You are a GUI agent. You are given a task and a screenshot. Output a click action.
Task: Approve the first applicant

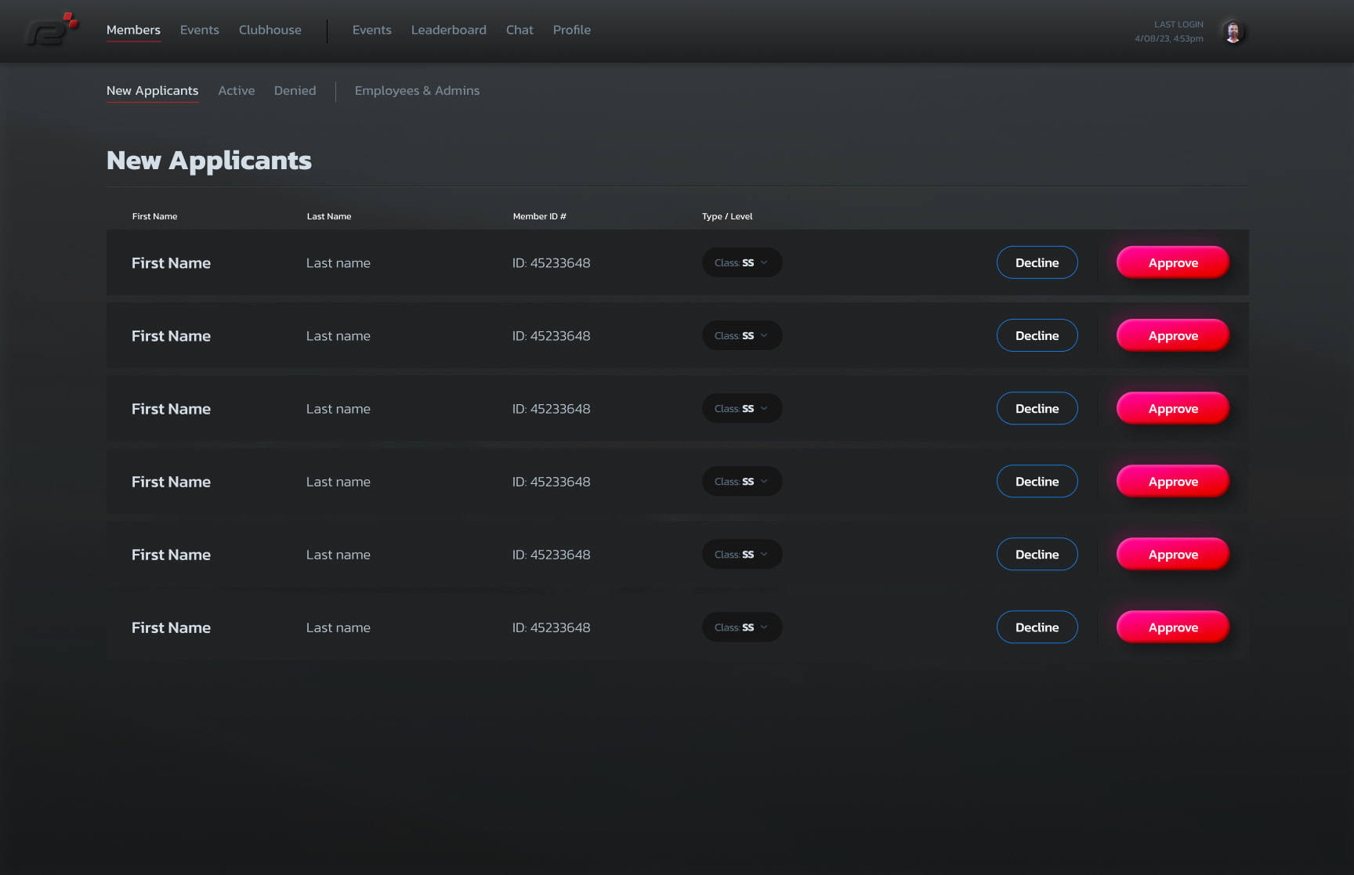[1173, 262]
